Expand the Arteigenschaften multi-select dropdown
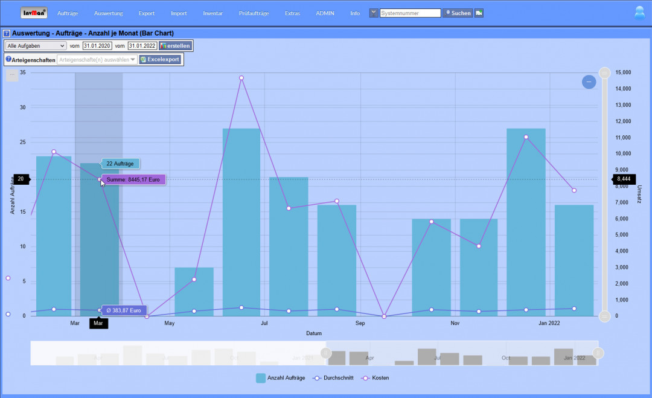 (97, 60)
